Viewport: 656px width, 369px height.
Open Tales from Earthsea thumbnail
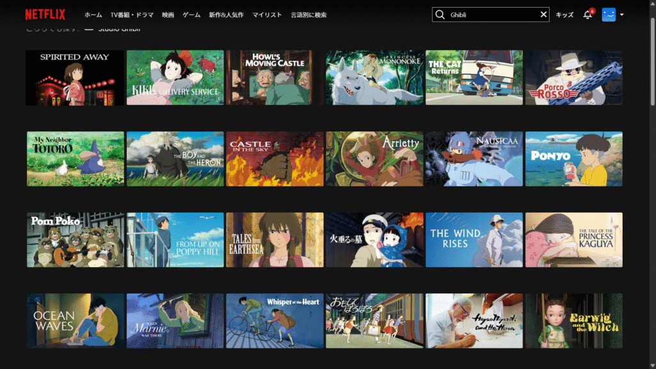(x=275, y=240)
